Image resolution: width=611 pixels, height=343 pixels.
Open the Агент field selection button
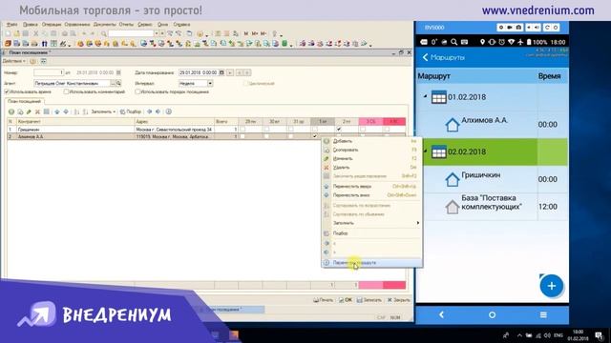[x=113, y=83]
